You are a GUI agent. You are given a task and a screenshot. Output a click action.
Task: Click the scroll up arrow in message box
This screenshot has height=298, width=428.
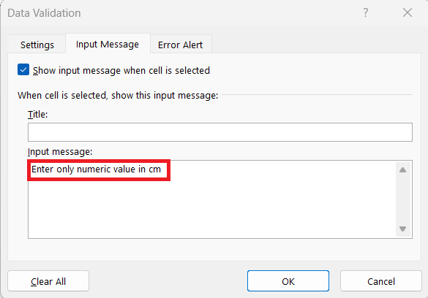tap(402, 170)
